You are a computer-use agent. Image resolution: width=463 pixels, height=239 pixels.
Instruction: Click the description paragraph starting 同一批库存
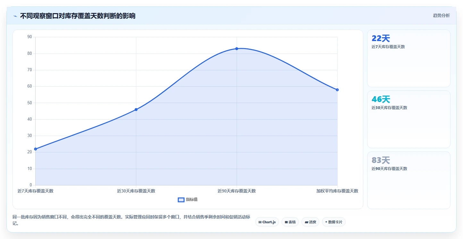(x=131, y=220)
